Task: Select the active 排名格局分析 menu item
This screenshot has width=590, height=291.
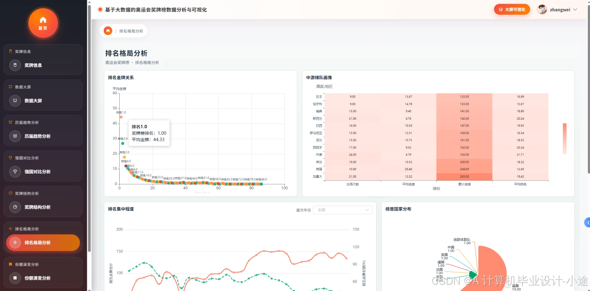Action: click(43, 243)
